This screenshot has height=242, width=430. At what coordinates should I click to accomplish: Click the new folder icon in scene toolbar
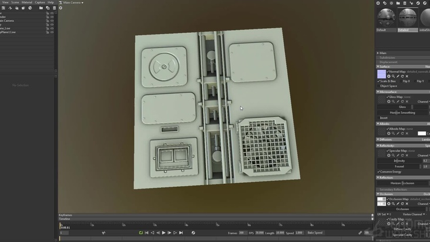tap(41, 8)
